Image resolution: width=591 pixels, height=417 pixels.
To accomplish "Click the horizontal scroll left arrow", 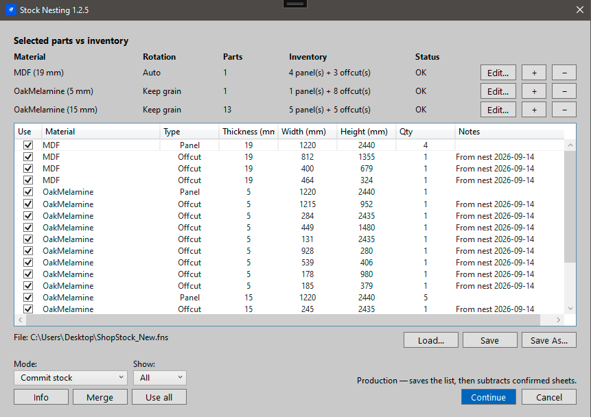I will pos(21,320).
